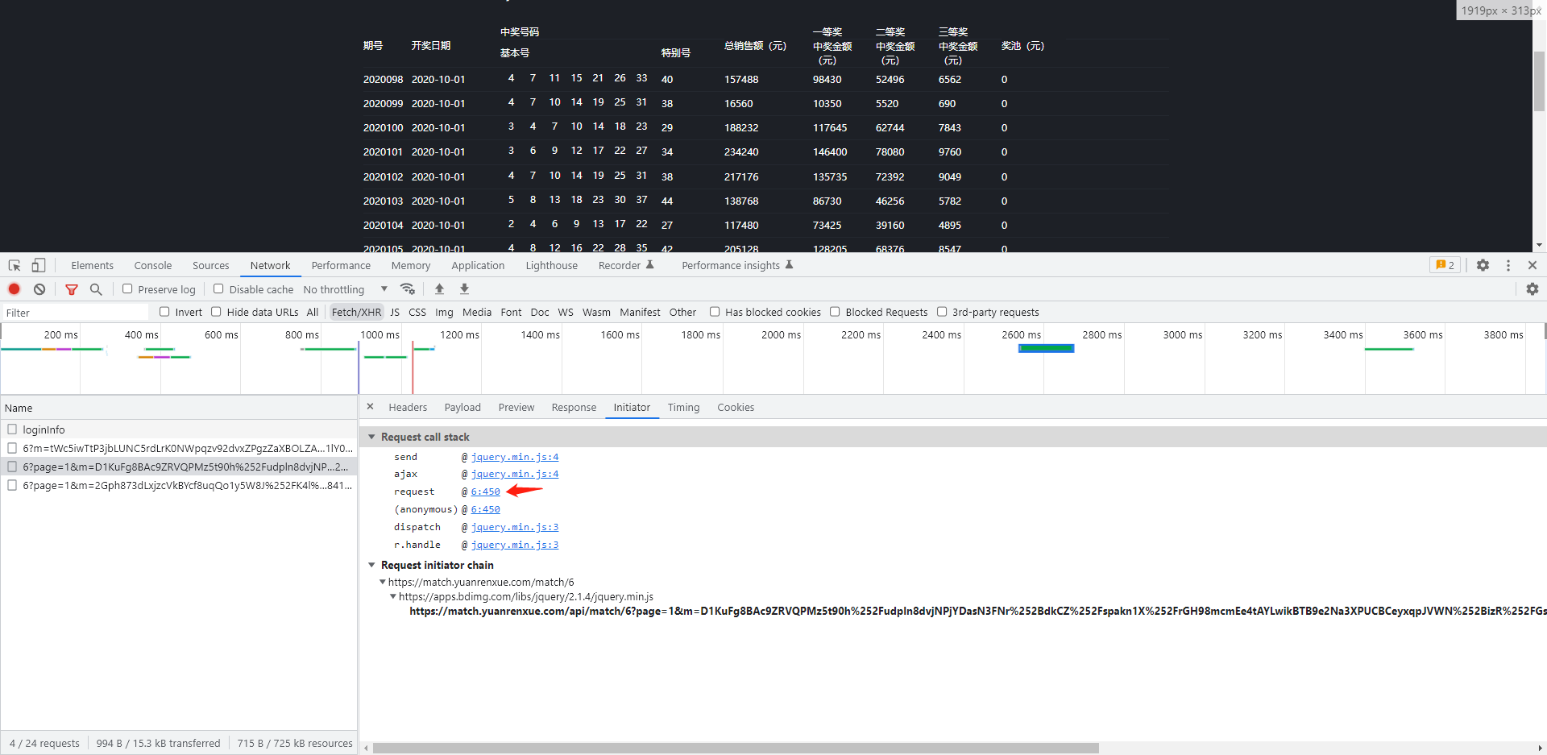This screenshot has height=755, width=1547.
Task: Switch to Elements panel tab
Action: tap(93, 265)
